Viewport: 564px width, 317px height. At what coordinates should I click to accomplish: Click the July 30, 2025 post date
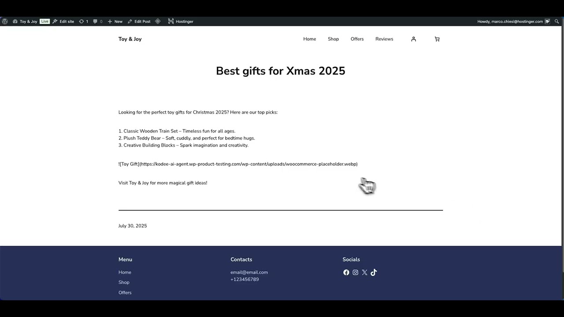click(133, 226)
